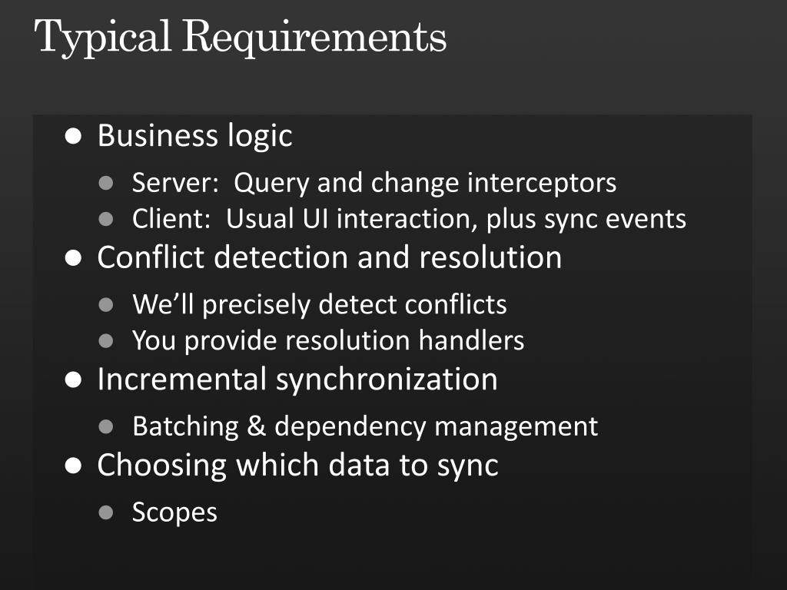Click the Scopes sub-bullet text
This screenshot has height=590, width=787.
tap(174, 512)
